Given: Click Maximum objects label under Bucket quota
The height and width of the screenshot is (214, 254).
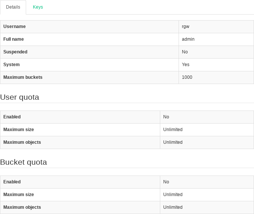Looking at the screenshot, I should click(x=22, y=207).
